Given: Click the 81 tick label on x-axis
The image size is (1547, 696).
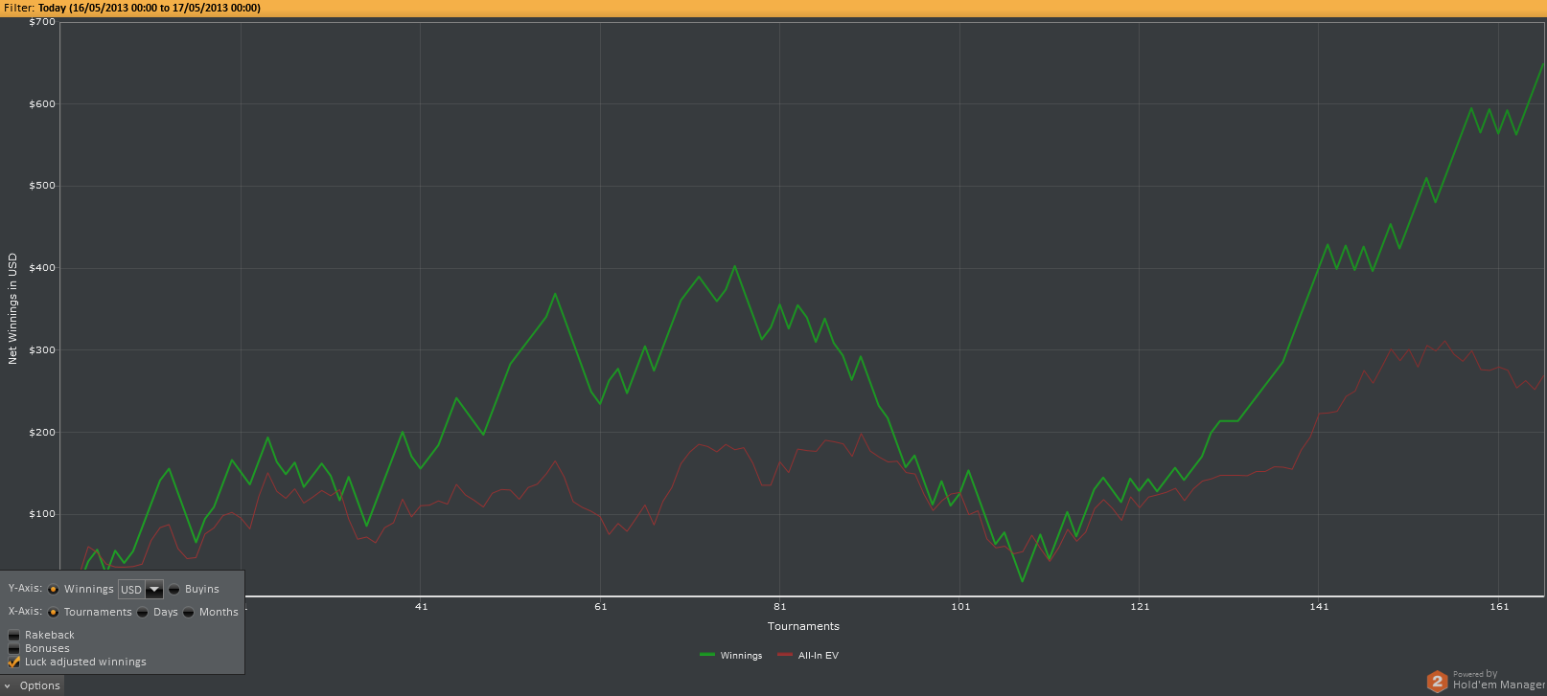Looking at the screenshot, I should pos(780,606).
